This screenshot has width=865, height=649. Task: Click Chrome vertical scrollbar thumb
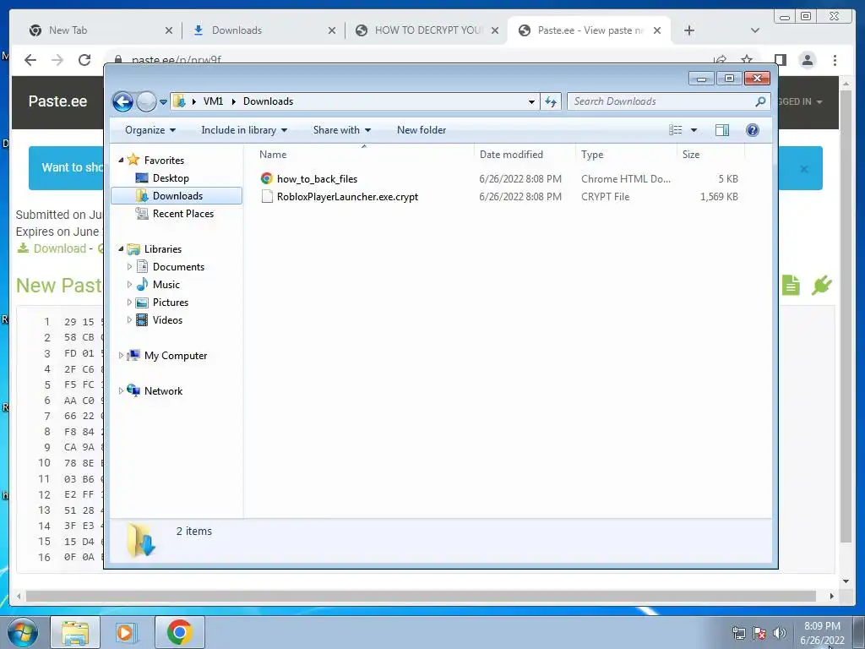point(846,314)
